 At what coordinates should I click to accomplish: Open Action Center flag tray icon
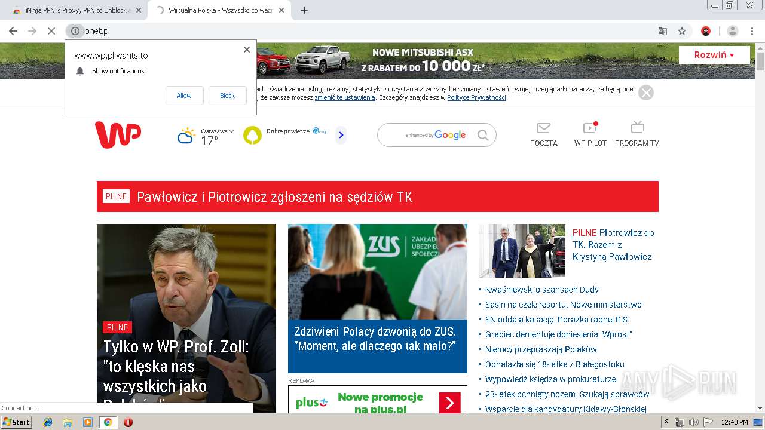tap(708, 422)
